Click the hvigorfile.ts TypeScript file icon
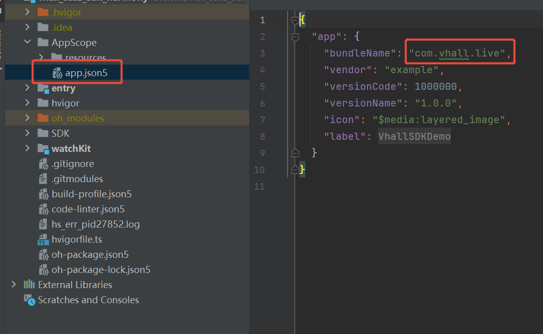 pos(43,240)
